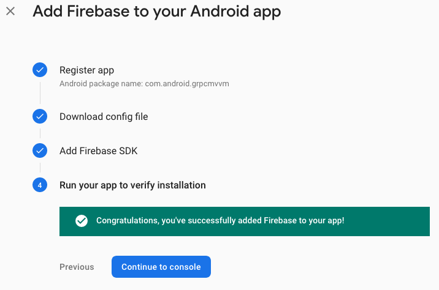Viewport: 439px width, 290px height.
Task: Click connector line below Register app checkmark
Action: coord(40,93)
